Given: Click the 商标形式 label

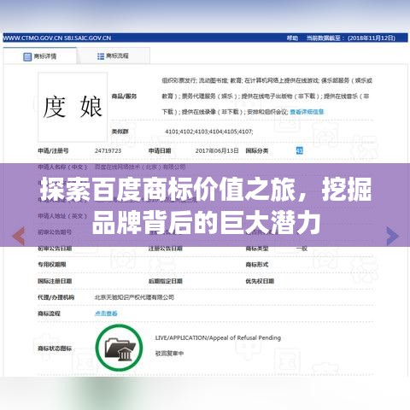Looking at the screenshot, I should (257, 265).
